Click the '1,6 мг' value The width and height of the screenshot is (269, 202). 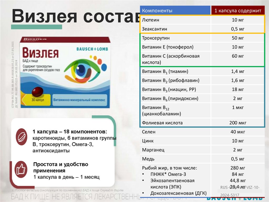coord(238,80)
